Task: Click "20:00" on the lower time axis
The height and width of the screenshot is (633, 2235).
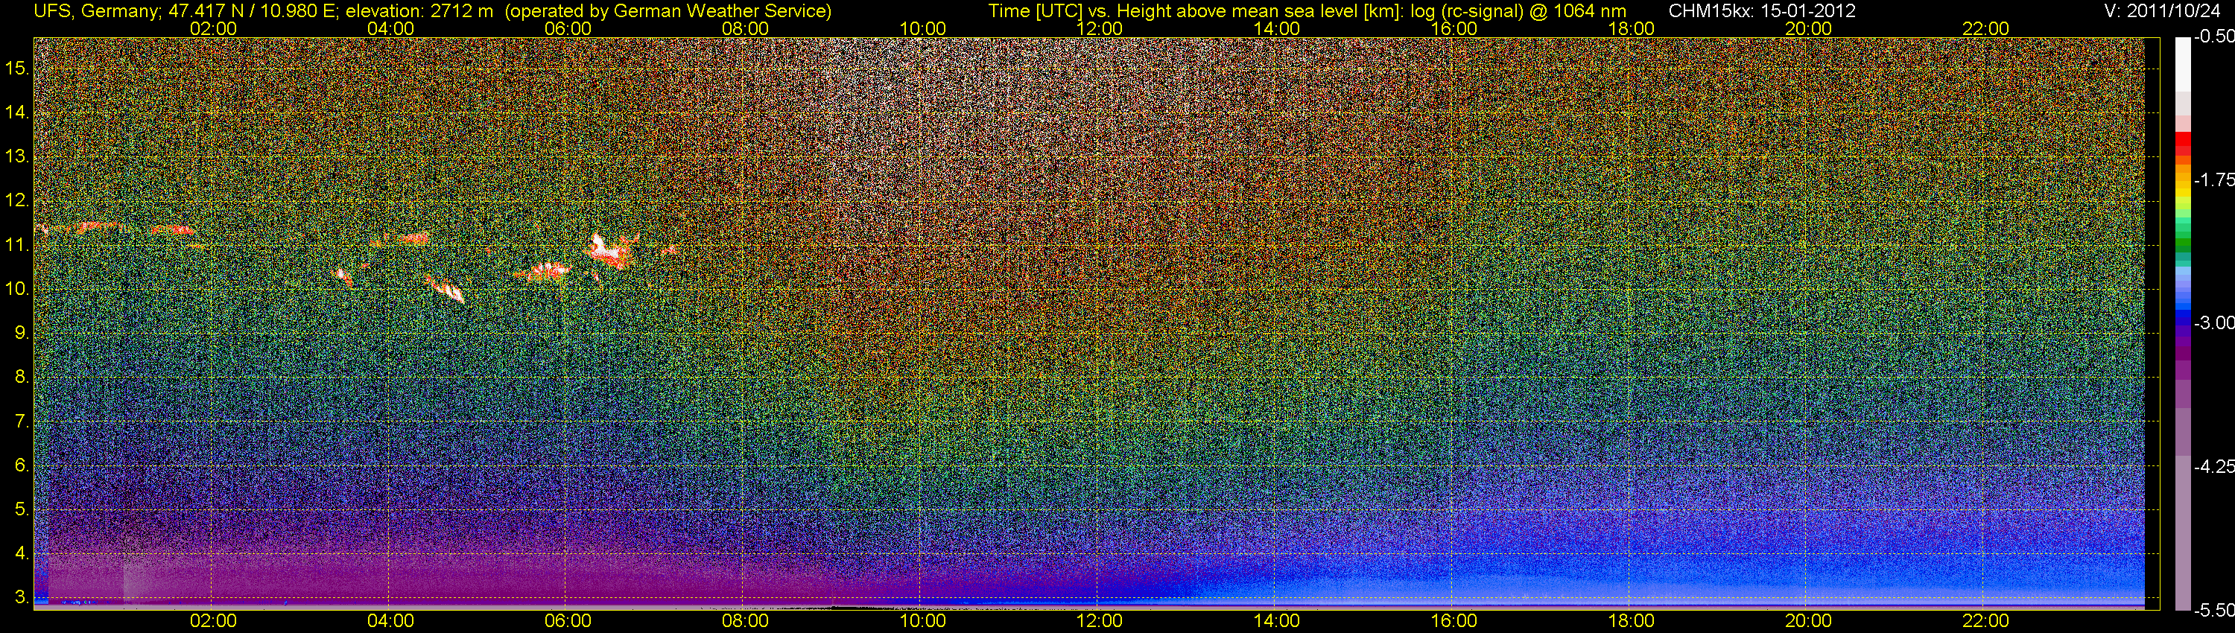Action: 1808,621
